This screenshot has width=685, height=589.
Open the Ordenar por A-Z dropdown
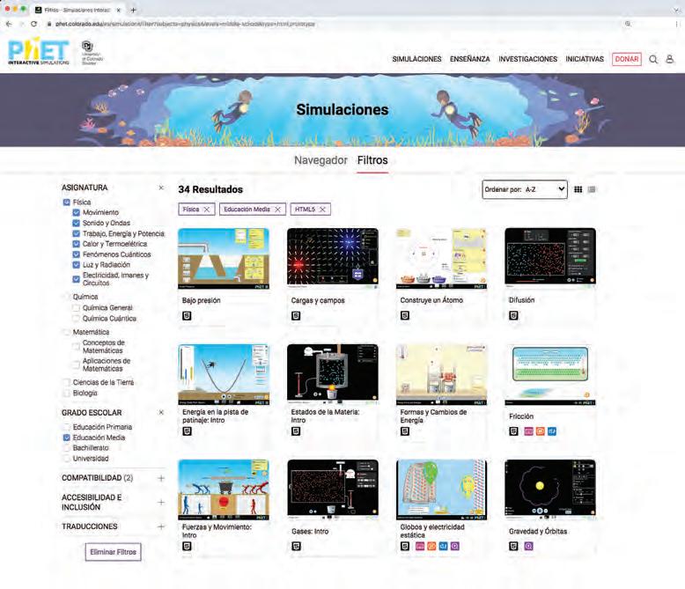525,189
